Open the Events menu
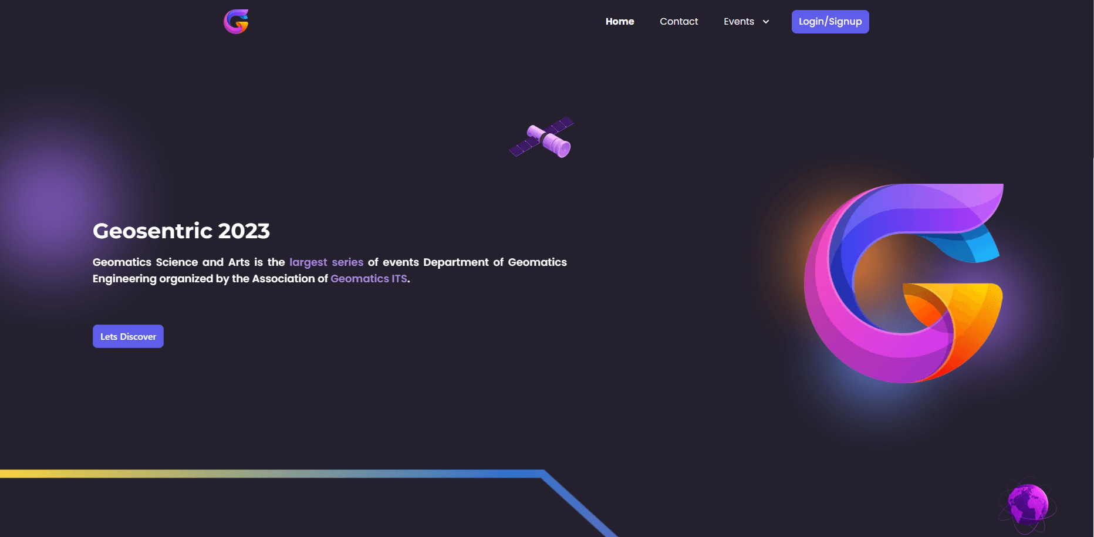This screenshot has width=1094, height=537. [x=739, y=22]
